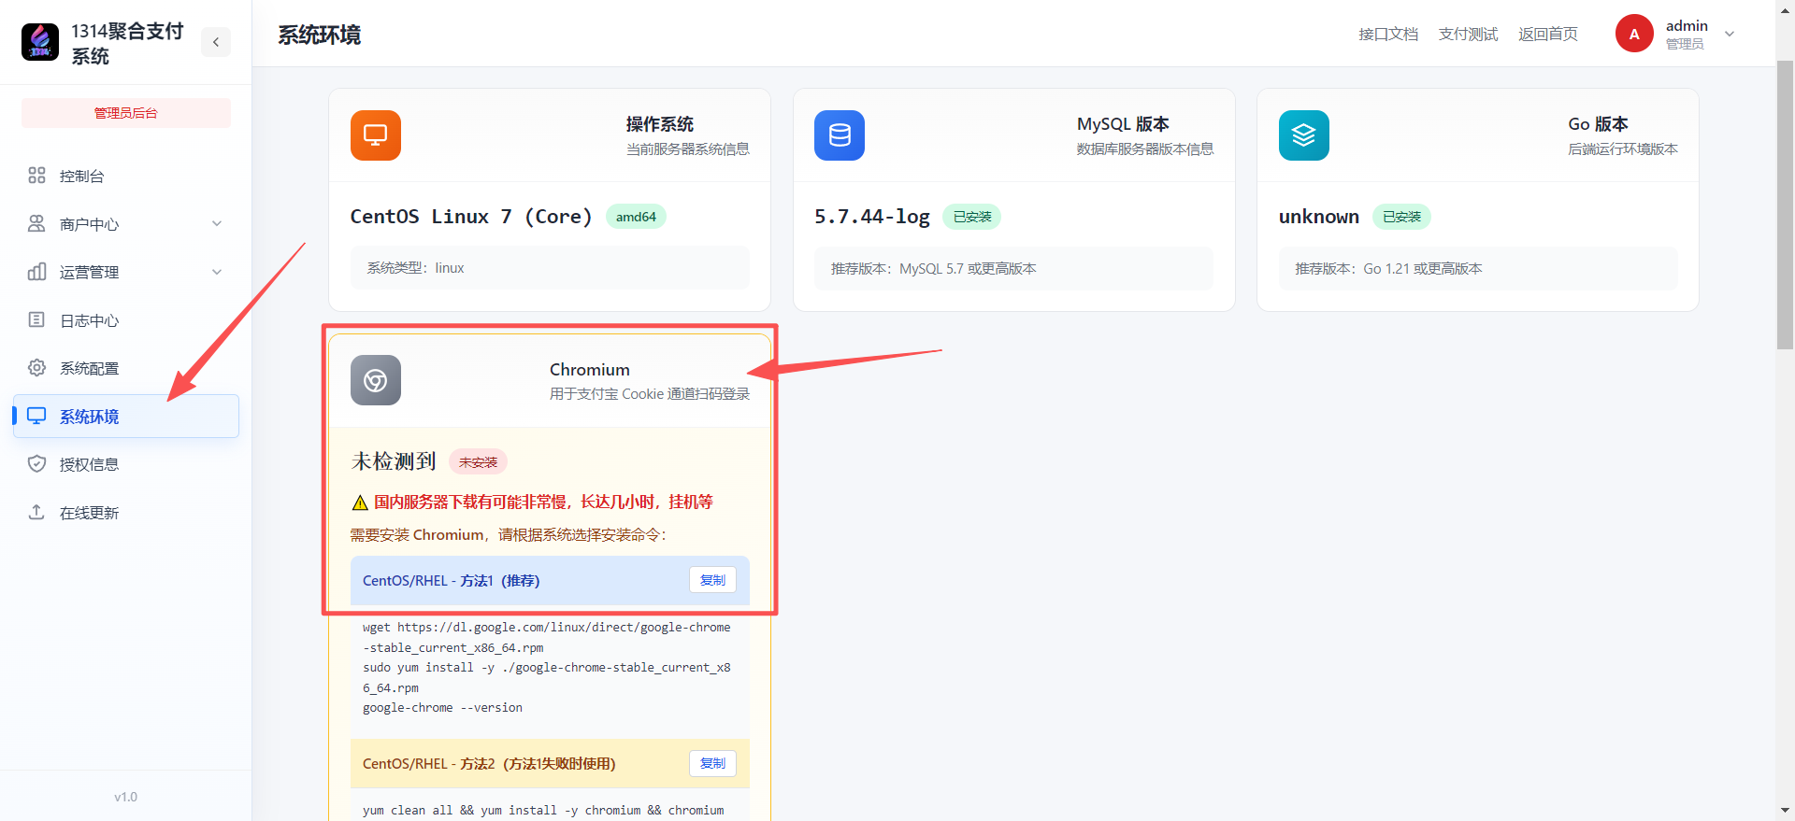Open the 支付测试 link
Screen dimensions: 1795x821
point(1468,34)
